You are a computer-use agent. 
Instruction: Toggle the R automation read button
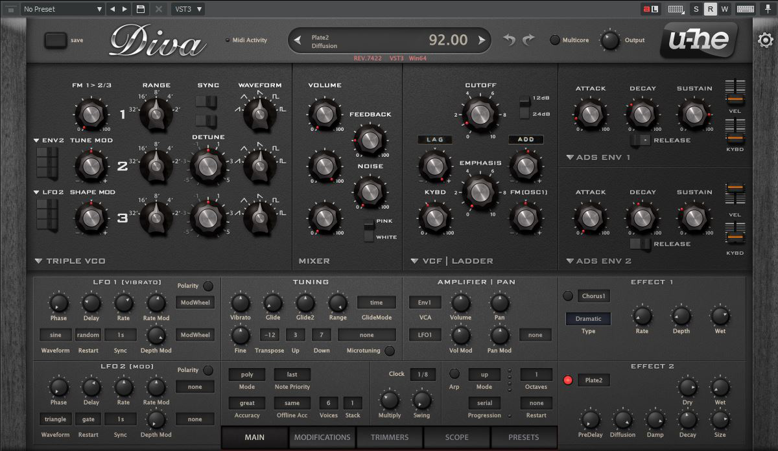[x=711, y=9]
